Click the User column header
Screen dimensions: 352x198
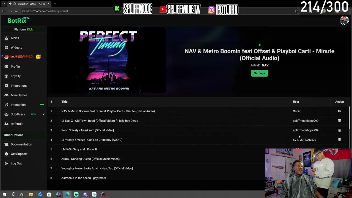296,102
